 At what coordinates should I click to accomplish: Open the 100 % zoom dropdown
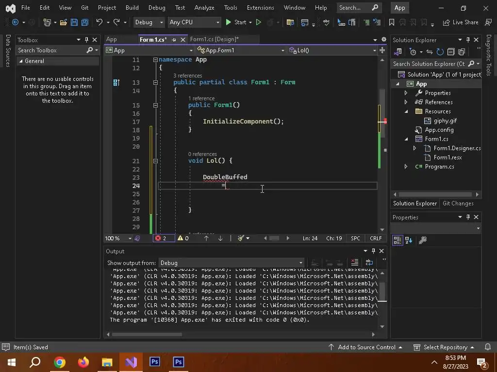click(x=118, y=238)
